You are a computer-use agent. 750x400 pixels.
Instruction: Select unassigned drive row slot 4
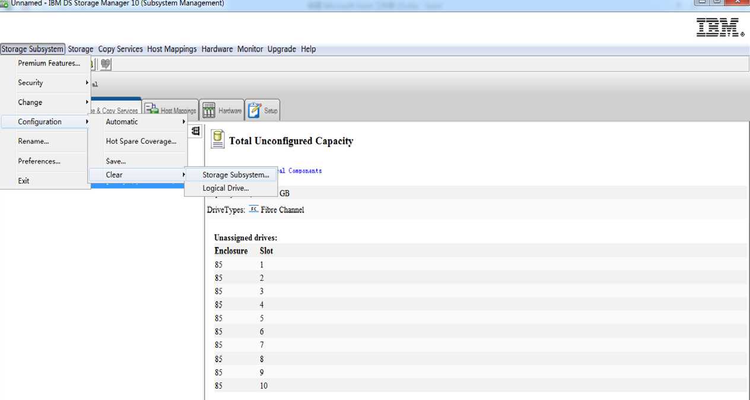[x=481, y=305]
